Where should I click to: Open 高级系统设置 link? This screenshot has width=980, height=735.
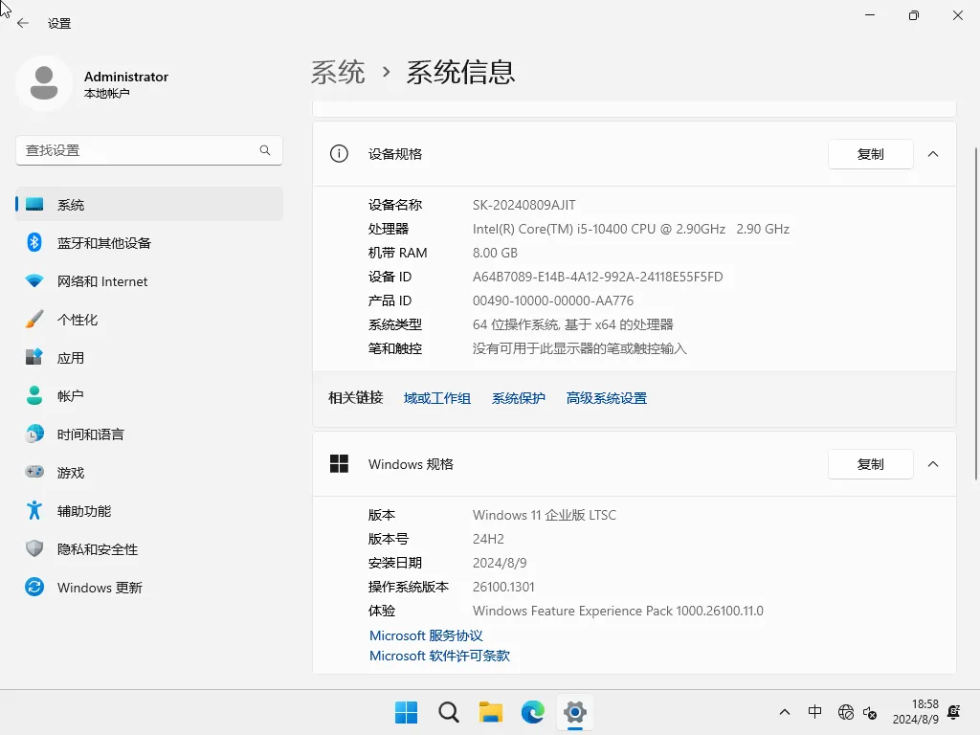coord(606,397)
